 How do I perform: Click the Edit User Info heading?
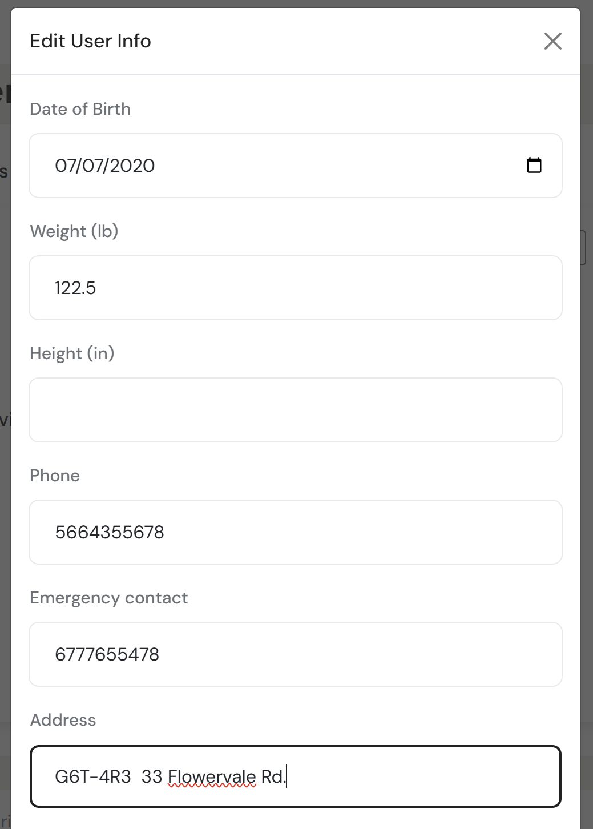90,41
